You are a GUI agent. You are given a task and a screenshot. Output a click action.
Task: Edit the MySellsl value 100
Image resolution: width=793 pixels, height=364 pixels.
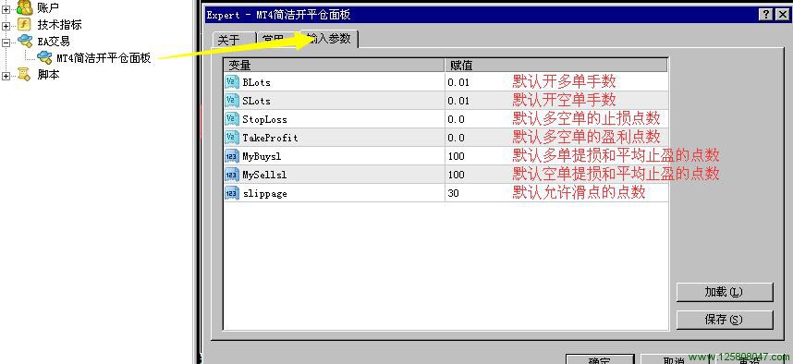(x=456, y=175)
